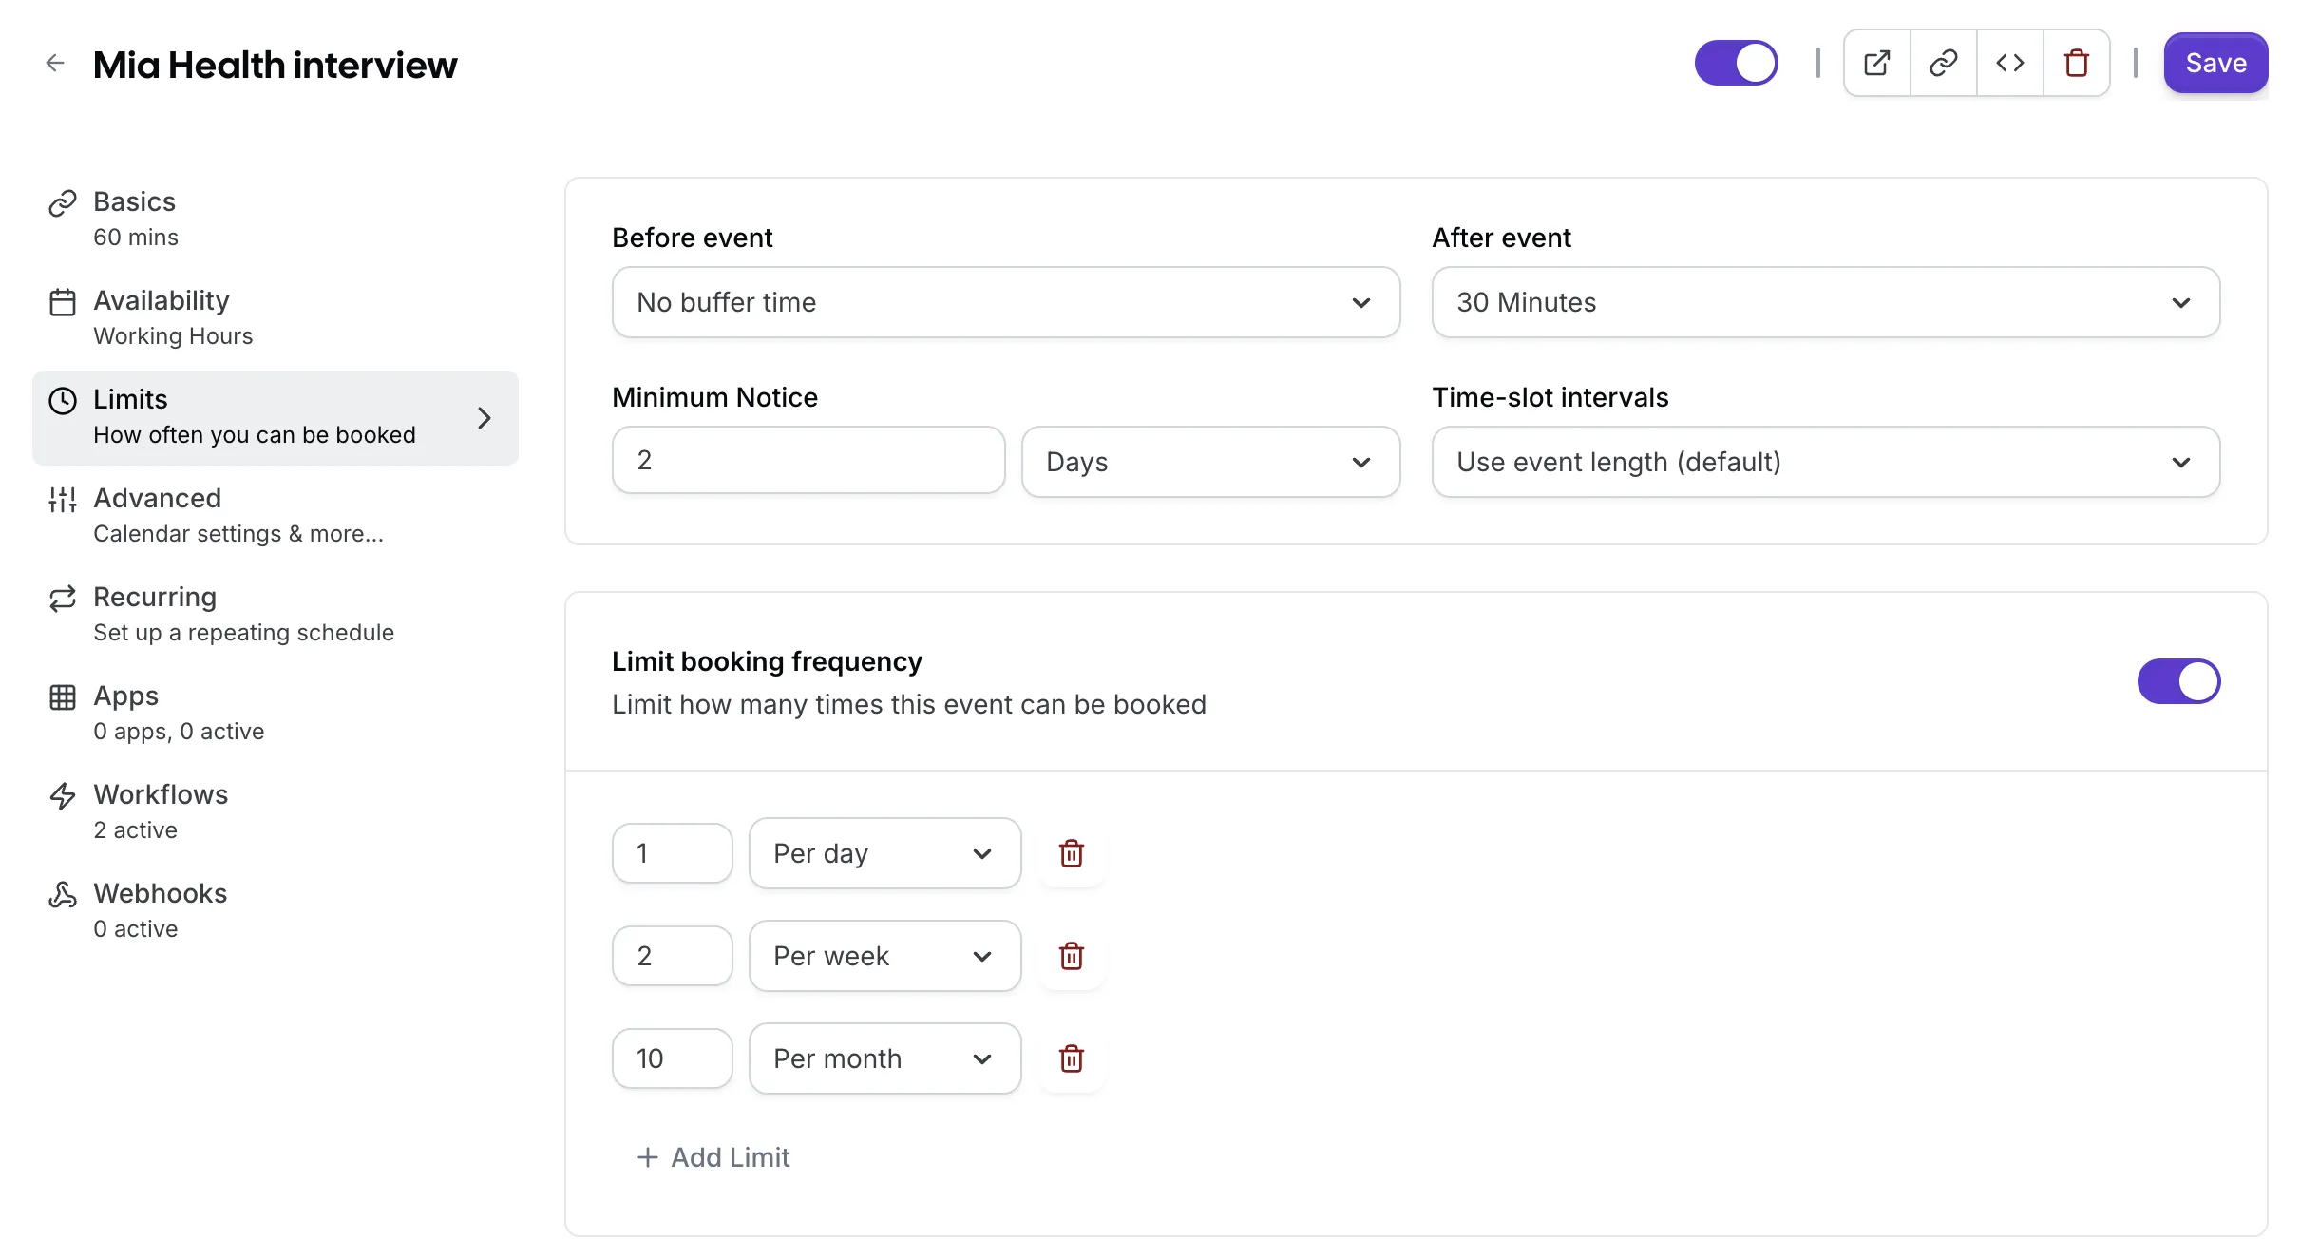Screen dimensions: 2301x1258
Task: Click the back arrow next to the title
Action: pyautogui.click(x=55, y=64)
